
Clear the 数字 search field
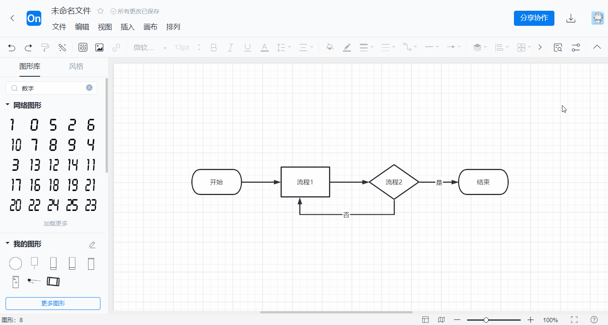[89, 88]
